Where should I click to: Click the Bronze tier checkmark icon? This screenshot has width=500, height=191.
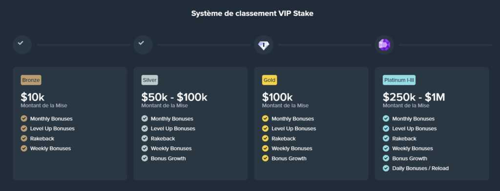tap(22, 45)
